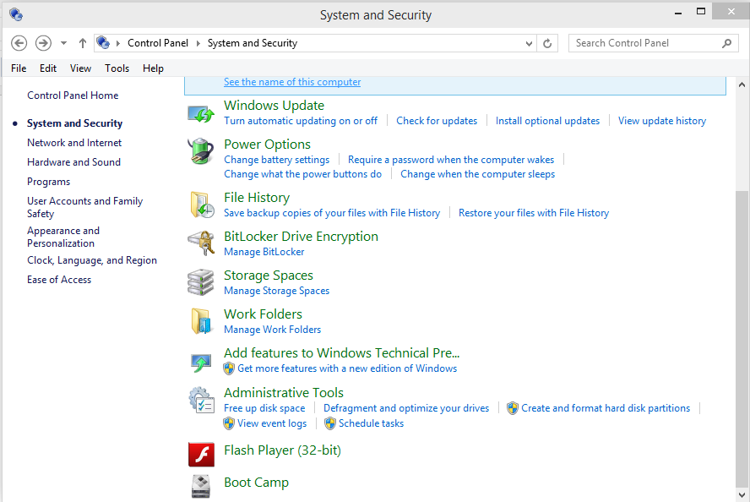Expand the chevron after Control Panel in the breadcrumb

(x=198, y=43)
